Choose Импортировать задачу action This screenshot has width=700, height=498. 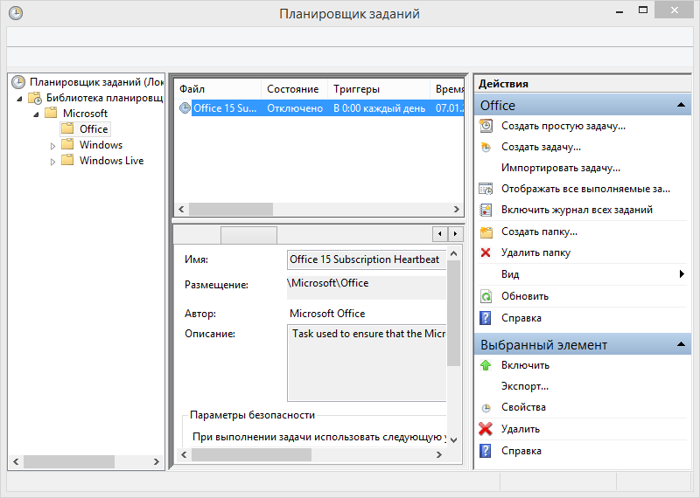561,168
